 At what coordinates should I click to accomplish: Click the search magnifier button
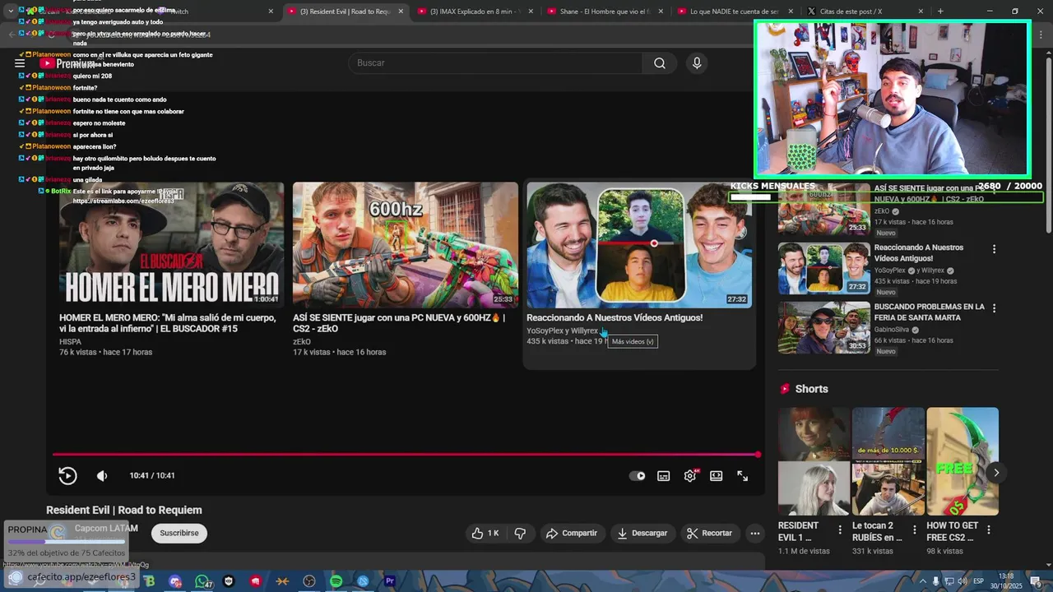pyautogui.click(x=660, y=63)
